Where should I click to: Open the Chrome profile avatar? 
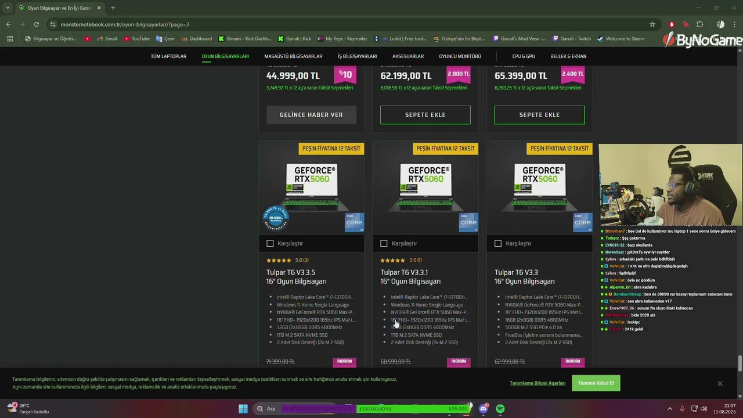(x=720, y=24)
